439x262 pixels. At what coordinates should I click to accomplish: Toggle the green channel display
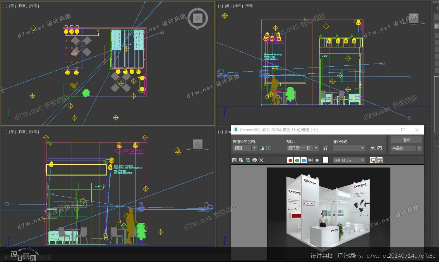pos(297,160)
